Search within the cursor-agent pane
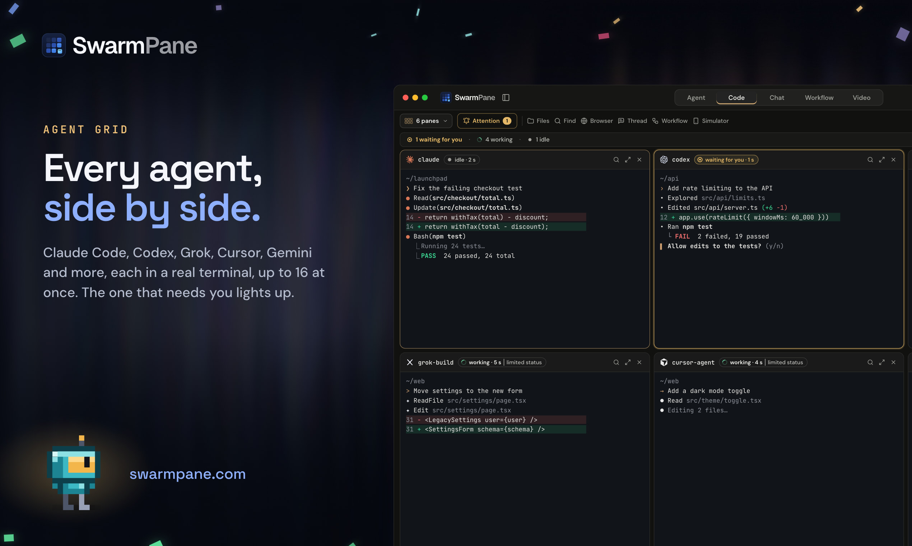 coord(870,362)
